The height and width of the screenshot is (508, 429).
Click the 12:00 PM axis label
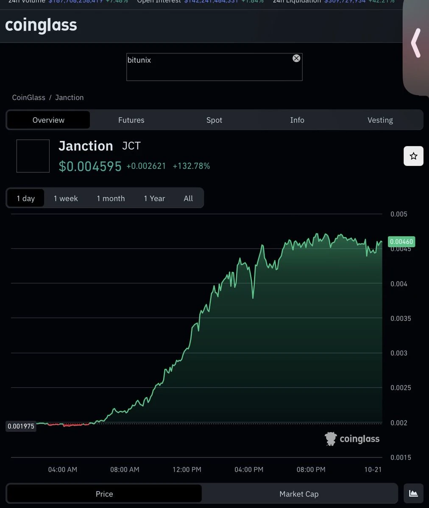click(x=187, y=469)
